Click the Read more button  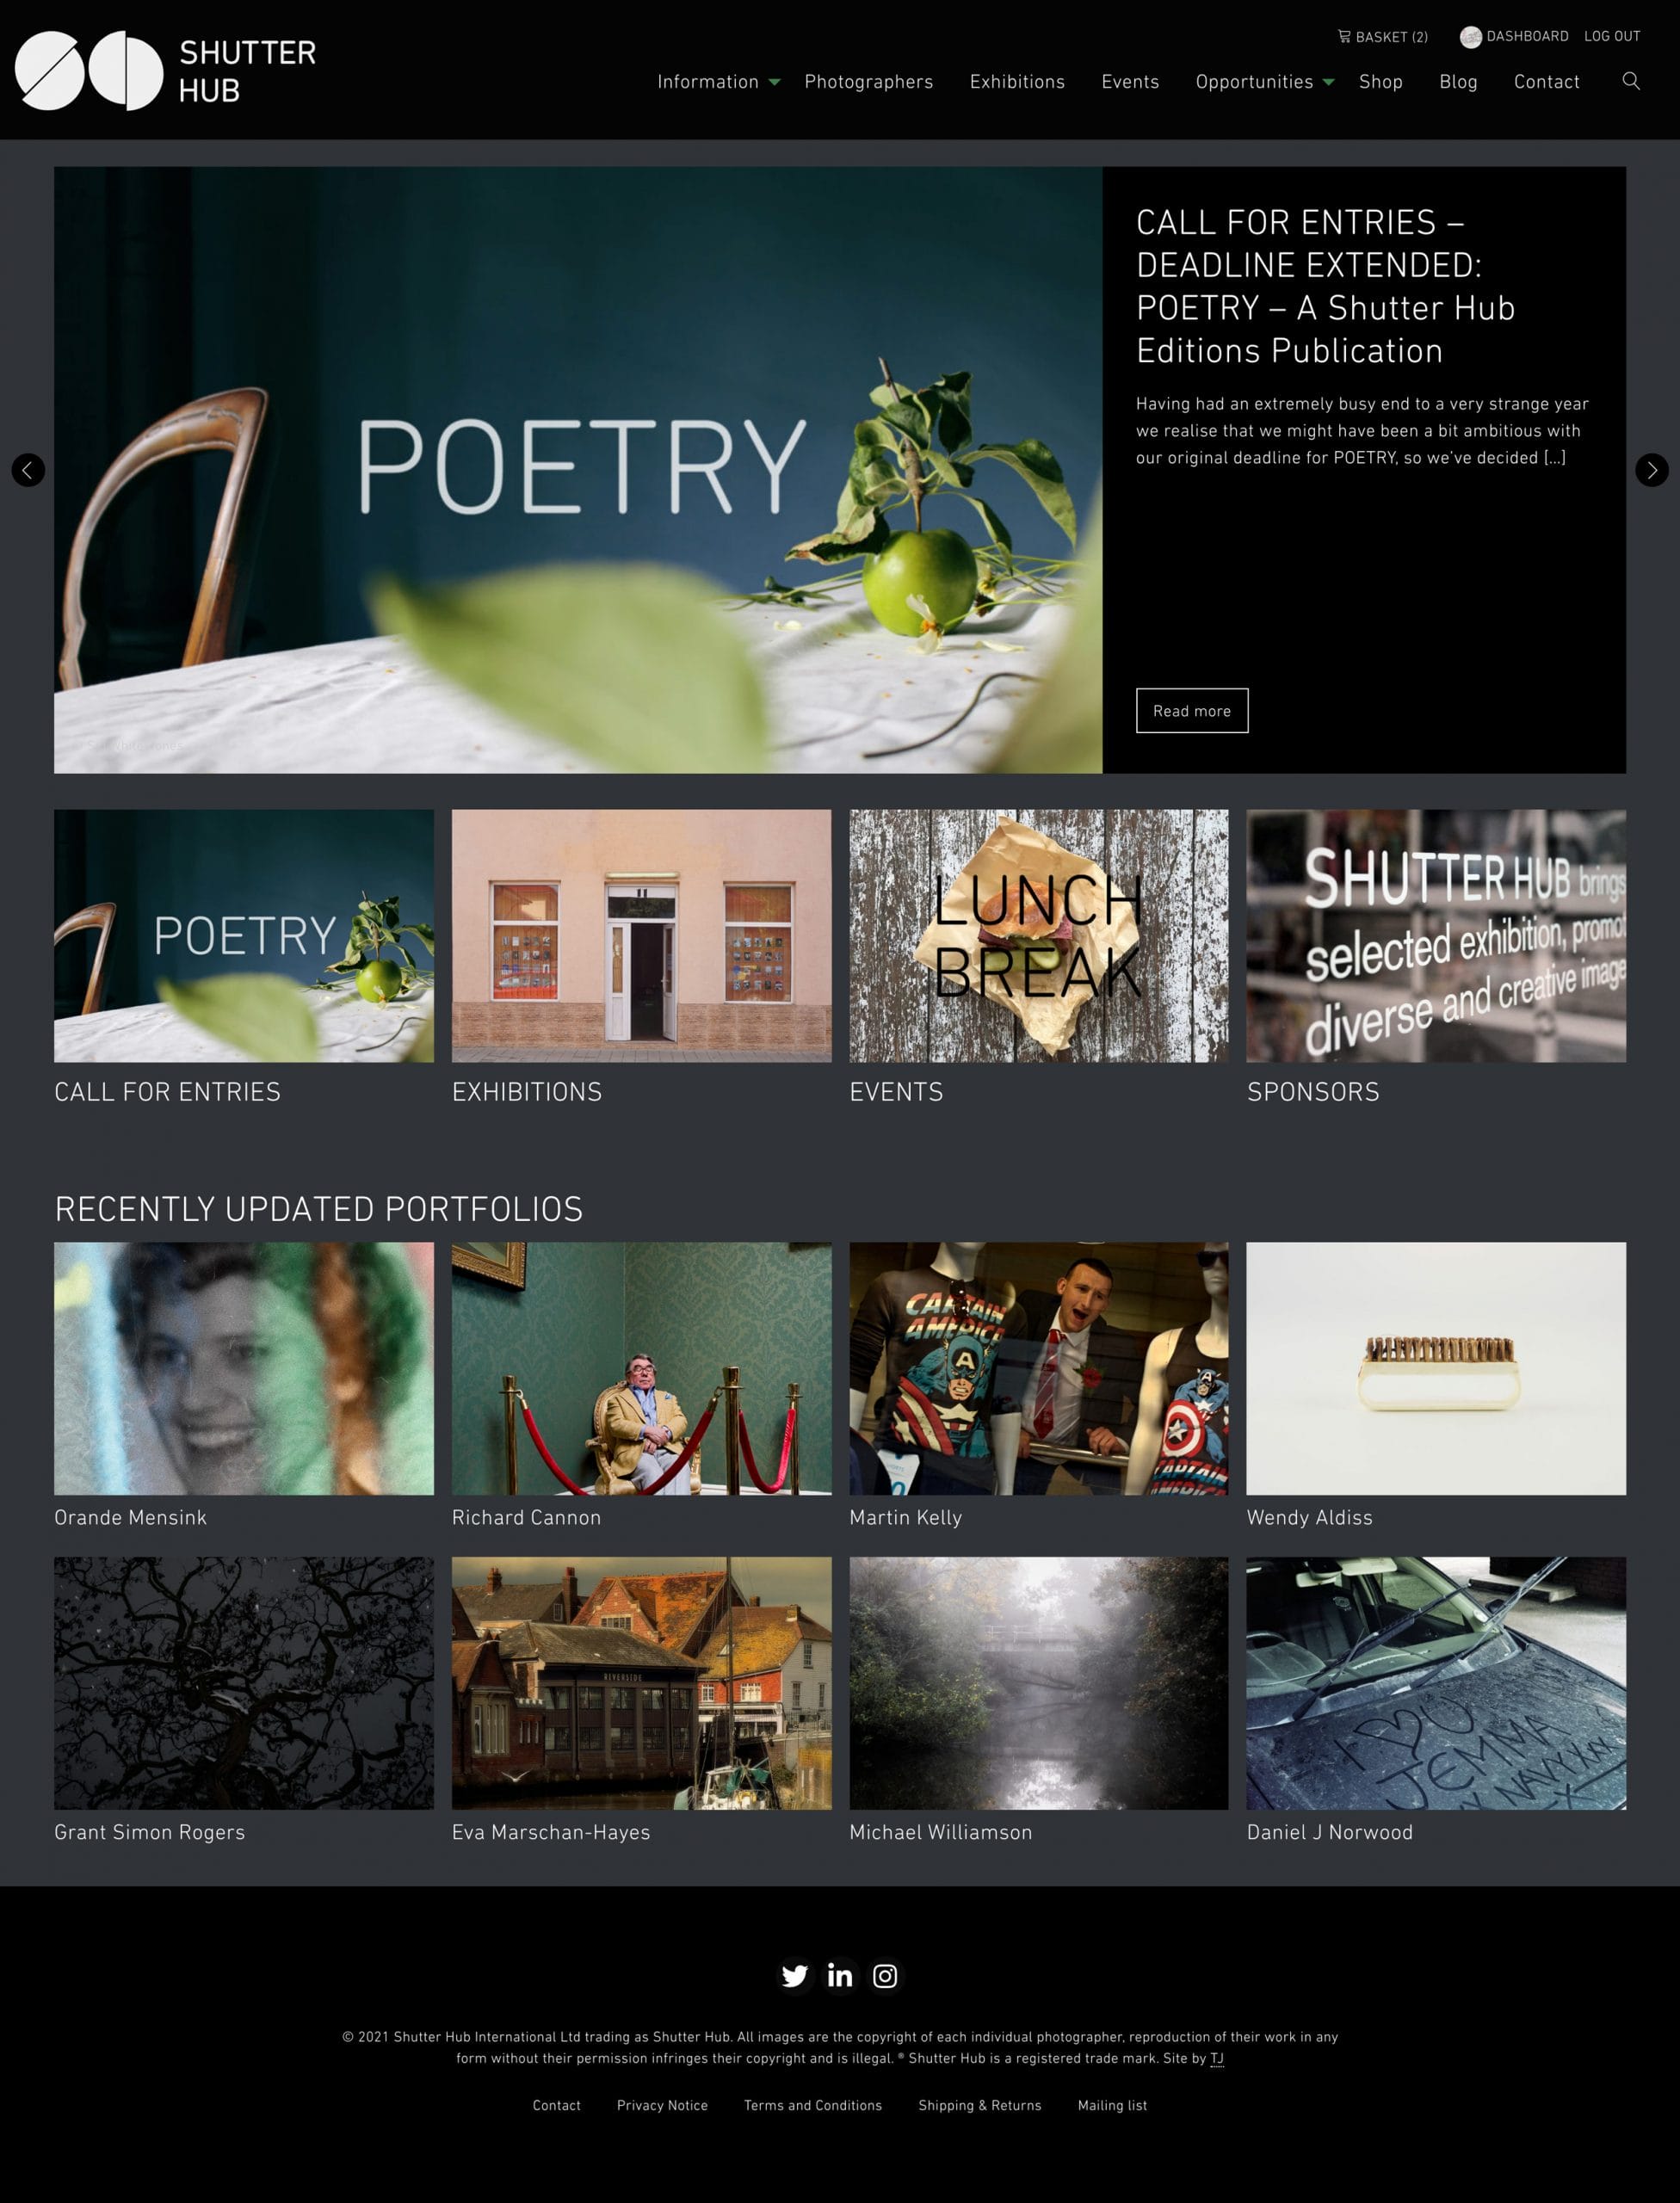click(1192, 711)
